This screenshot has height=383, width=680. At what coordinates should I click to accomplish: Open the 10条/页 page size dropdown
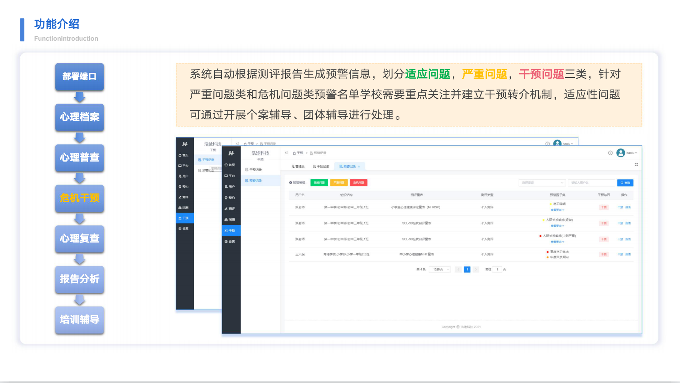(440, 269)
